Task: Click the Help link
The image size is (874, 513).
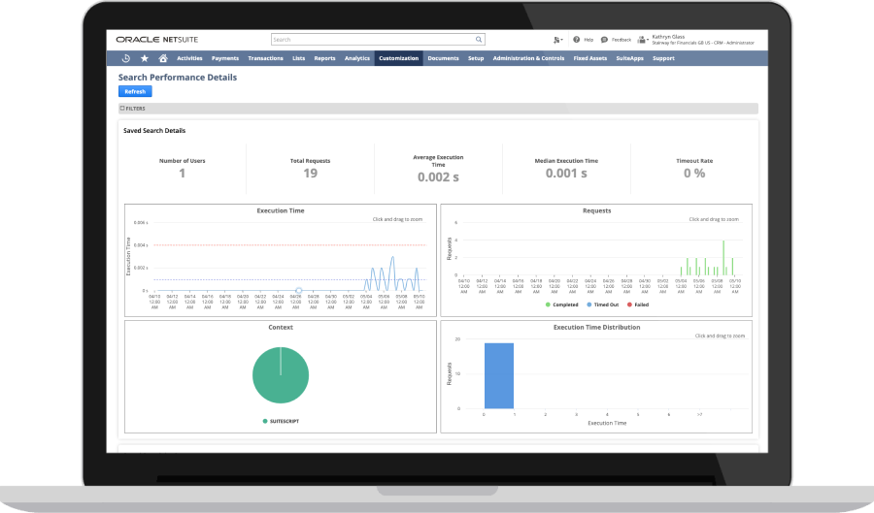Action: (x=588, y=40)
